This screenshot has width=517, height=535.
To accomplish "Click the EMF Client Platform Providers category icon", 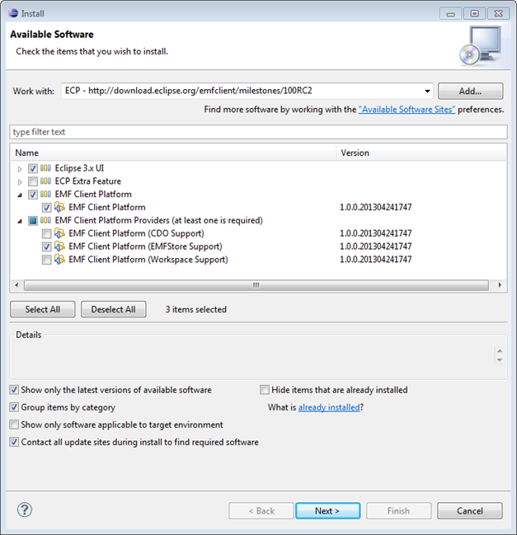I will click(45, 220).
